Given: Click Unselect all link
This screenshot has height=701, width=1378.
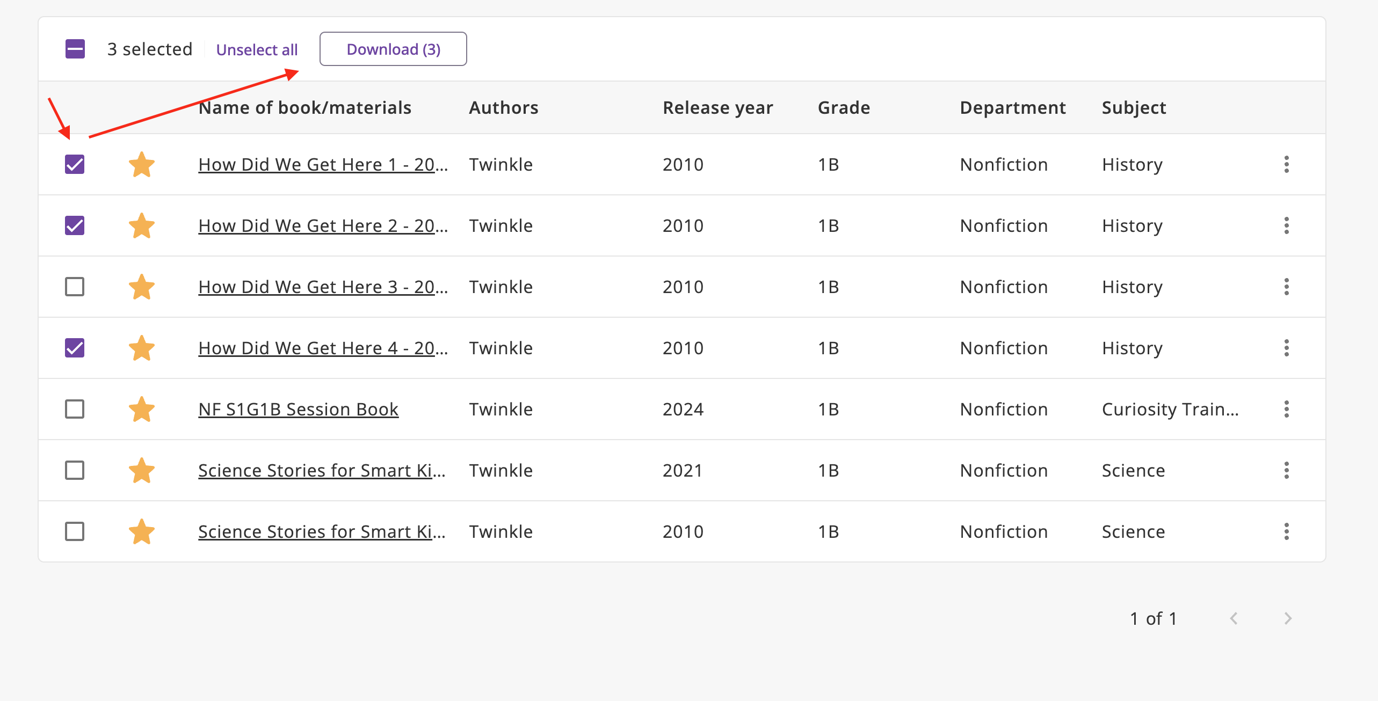Looking at the screenshot, I should pos(257,50).
